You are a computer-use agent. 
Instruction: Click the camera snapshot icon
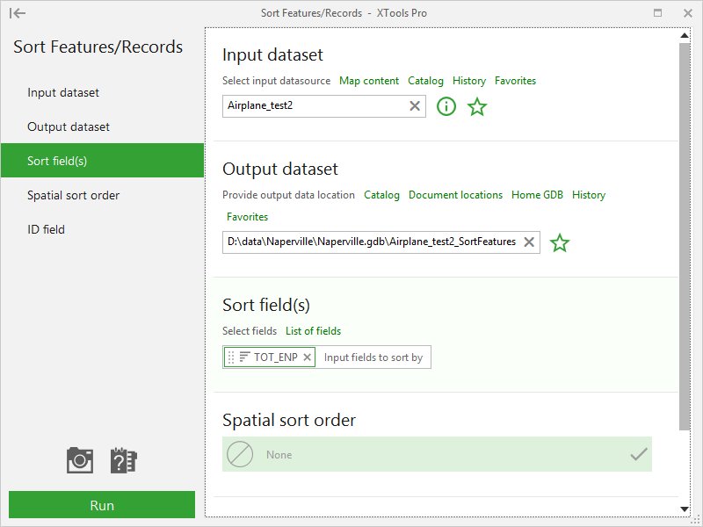click(80, 460)
